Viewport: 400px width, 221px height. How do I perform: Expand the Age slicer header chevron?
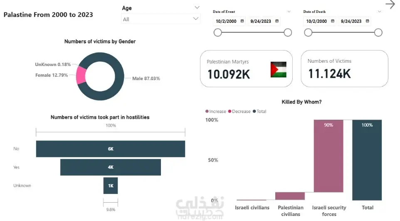tap(197, 8)
